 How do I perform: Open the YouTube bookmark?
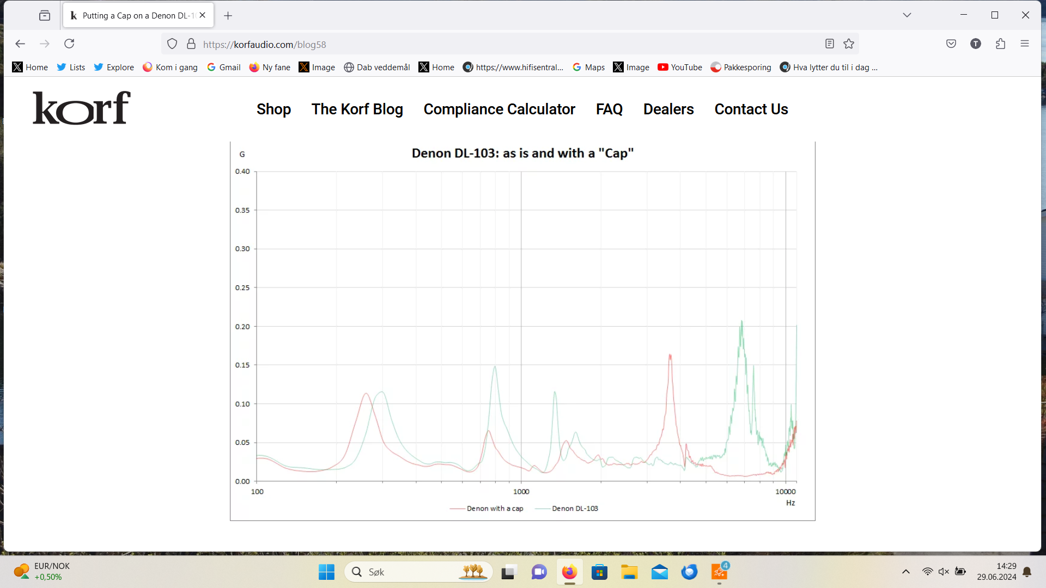click(679, 68)
